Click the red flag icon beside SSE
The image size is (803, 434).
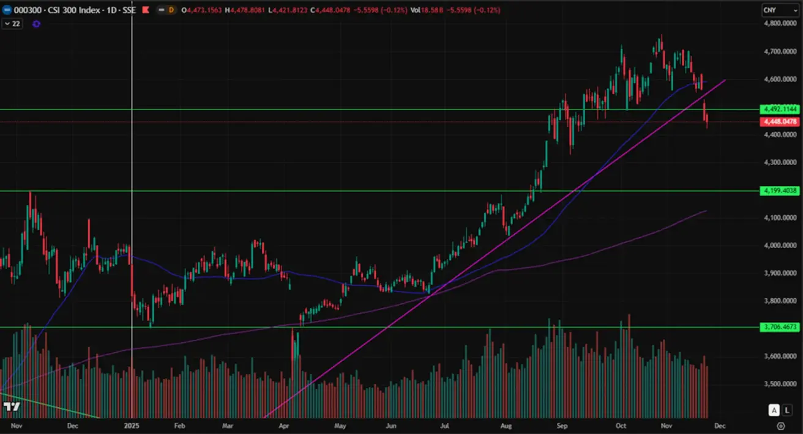pos(145,10)
